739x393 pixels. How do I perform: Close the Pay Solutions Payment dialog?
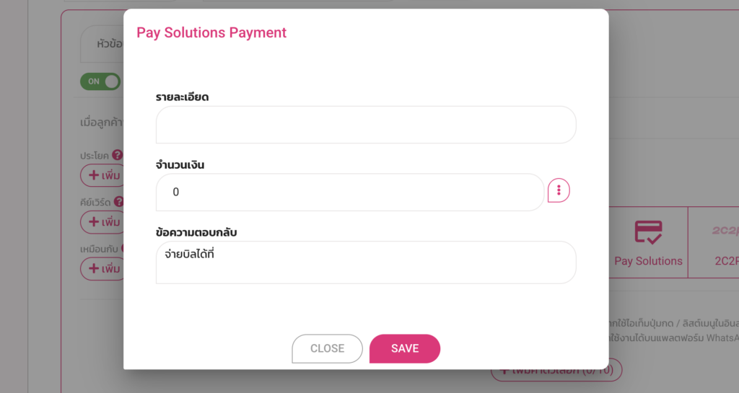point(327,348)
